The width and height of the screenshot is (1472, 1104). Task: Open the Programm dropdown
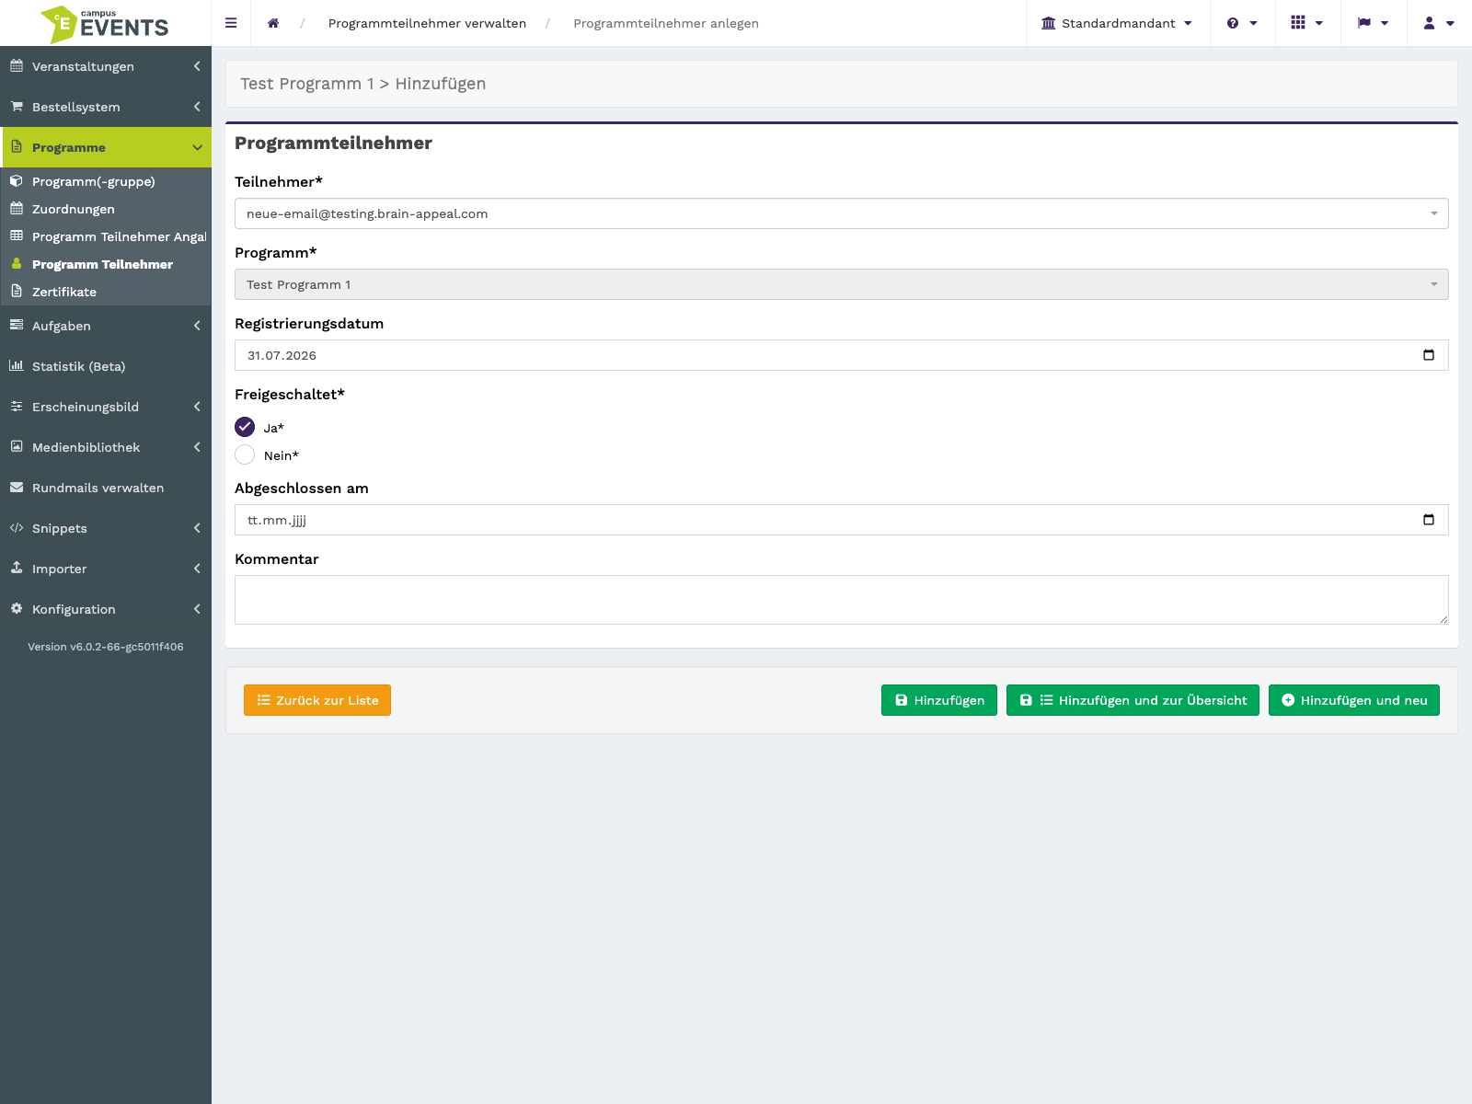(x=841, y=284)
